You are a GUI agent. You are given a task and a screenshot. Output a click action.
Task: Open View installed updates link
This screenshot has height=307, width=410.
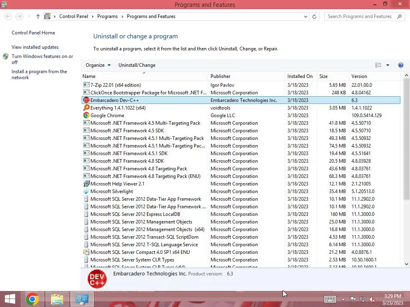click(35, 47)
